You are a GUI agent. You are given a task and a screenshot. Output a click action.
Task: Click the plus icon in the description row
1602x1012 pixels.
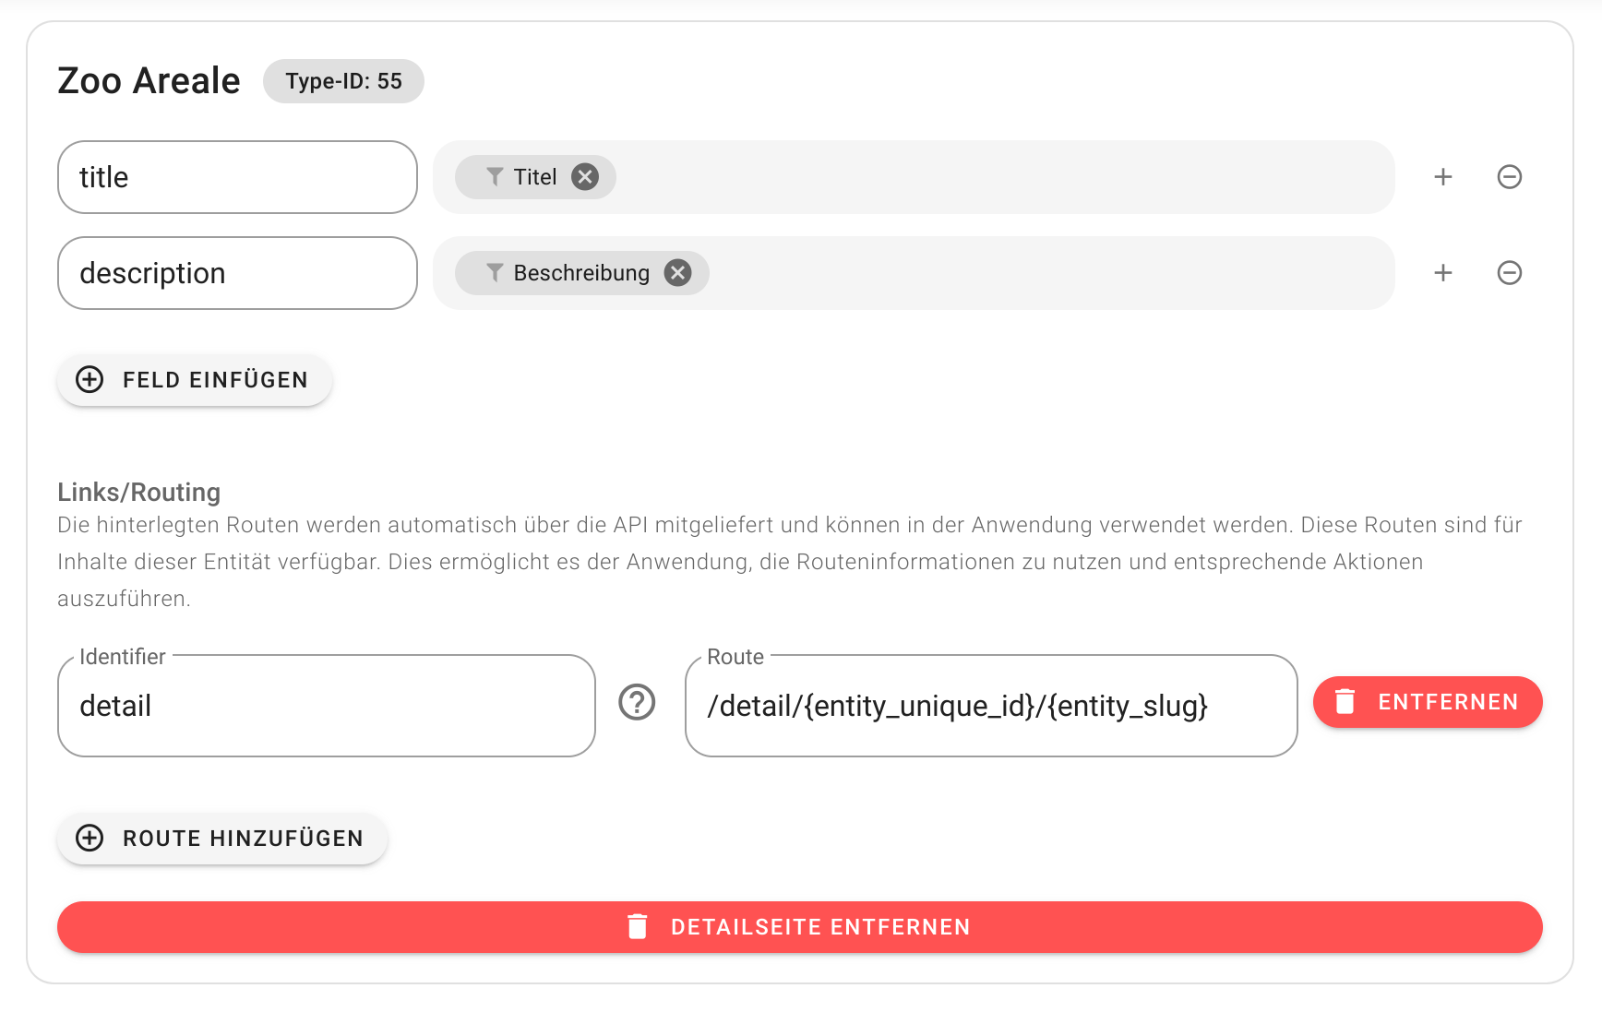click(x=1443, y=272)
